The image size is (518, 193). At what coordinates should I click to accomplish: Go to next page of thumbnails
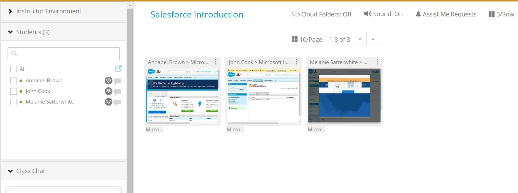tap(373, 38)
